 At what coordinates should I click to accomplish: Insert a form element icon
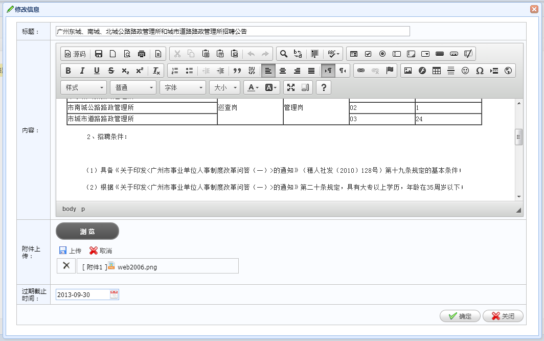[x=354, y=54]
